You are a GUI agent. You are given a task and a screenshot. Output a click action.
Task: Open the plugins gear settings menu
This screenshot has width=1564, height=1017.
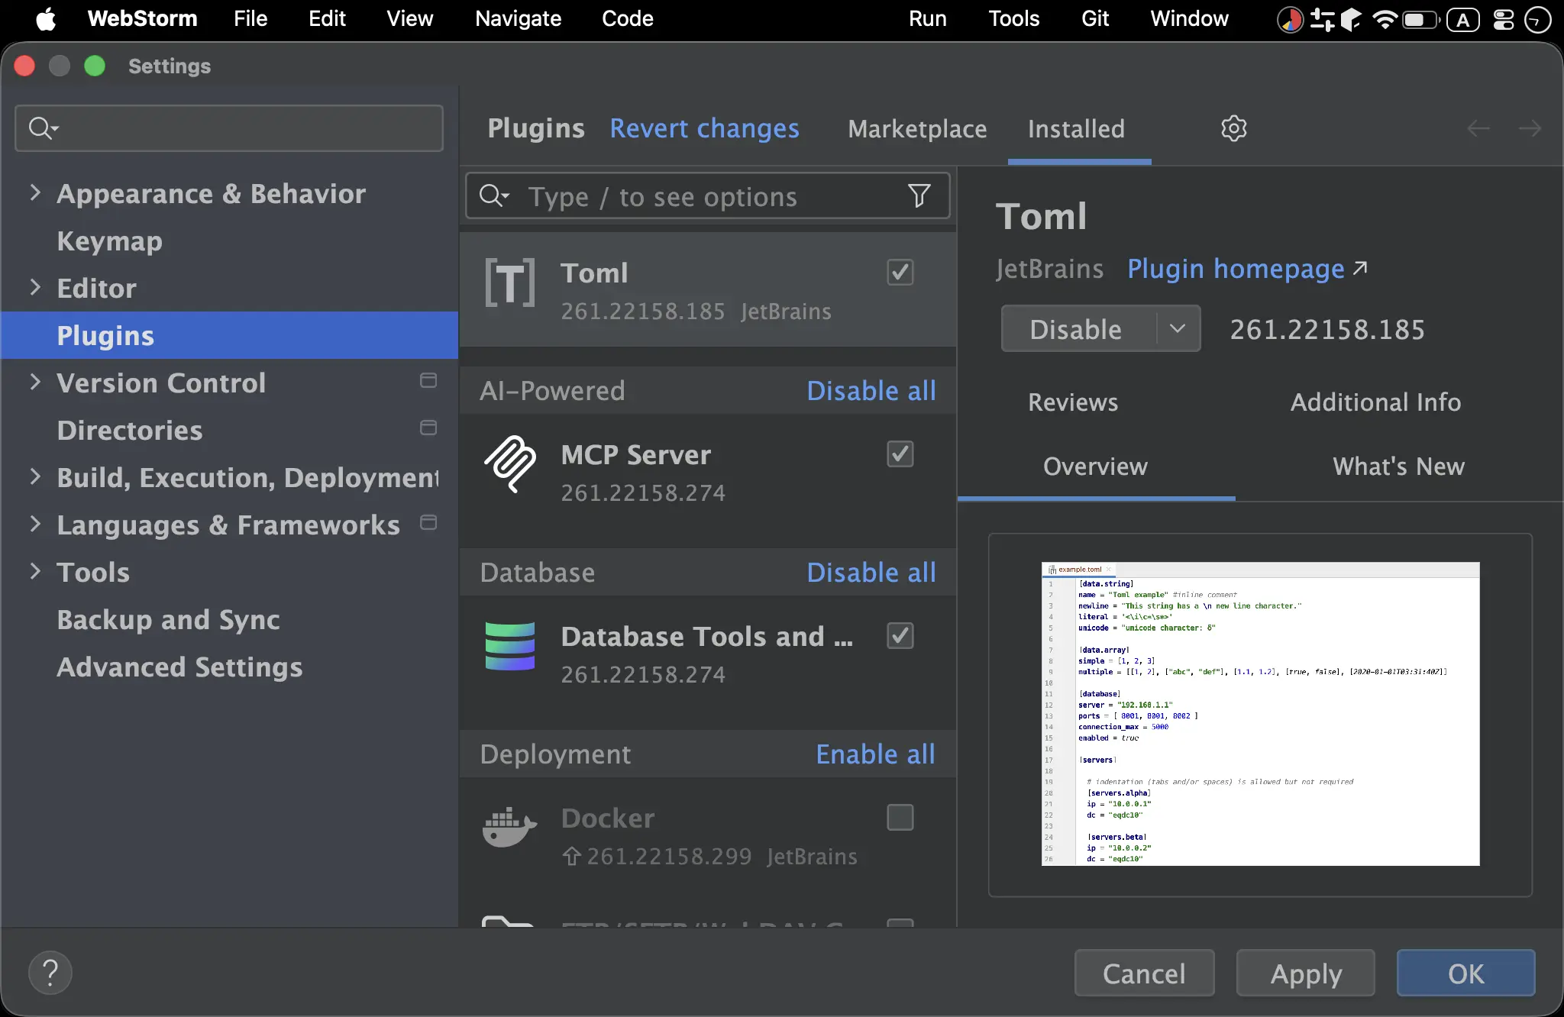(1233, 128)
